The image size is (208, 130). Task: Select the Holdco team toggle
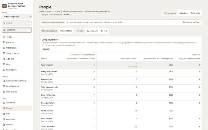[66, 31]
